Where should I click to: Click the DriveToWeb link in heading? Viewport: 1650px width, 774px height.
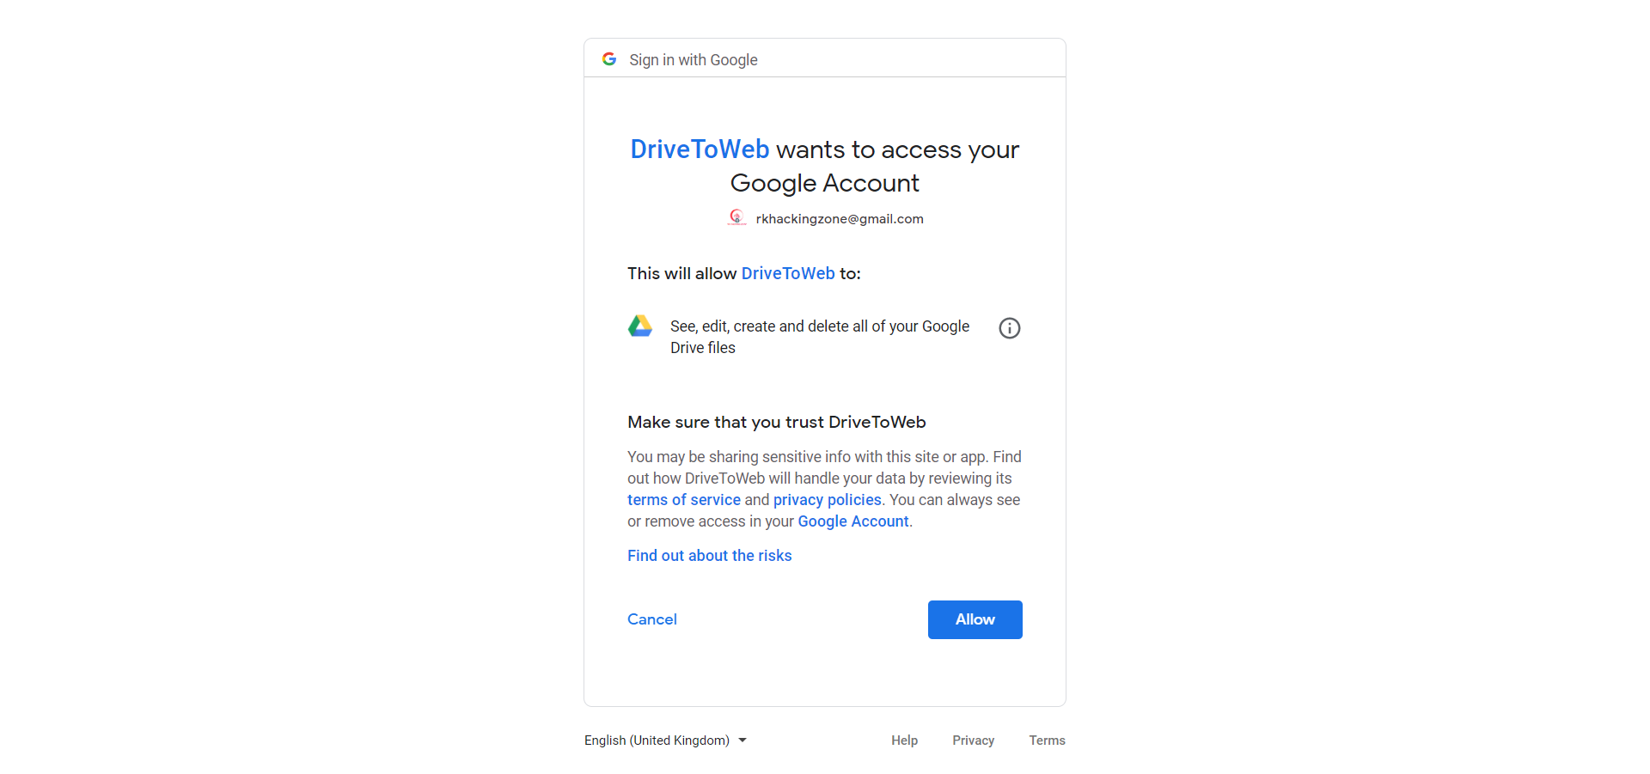click(x=700, y=149)
